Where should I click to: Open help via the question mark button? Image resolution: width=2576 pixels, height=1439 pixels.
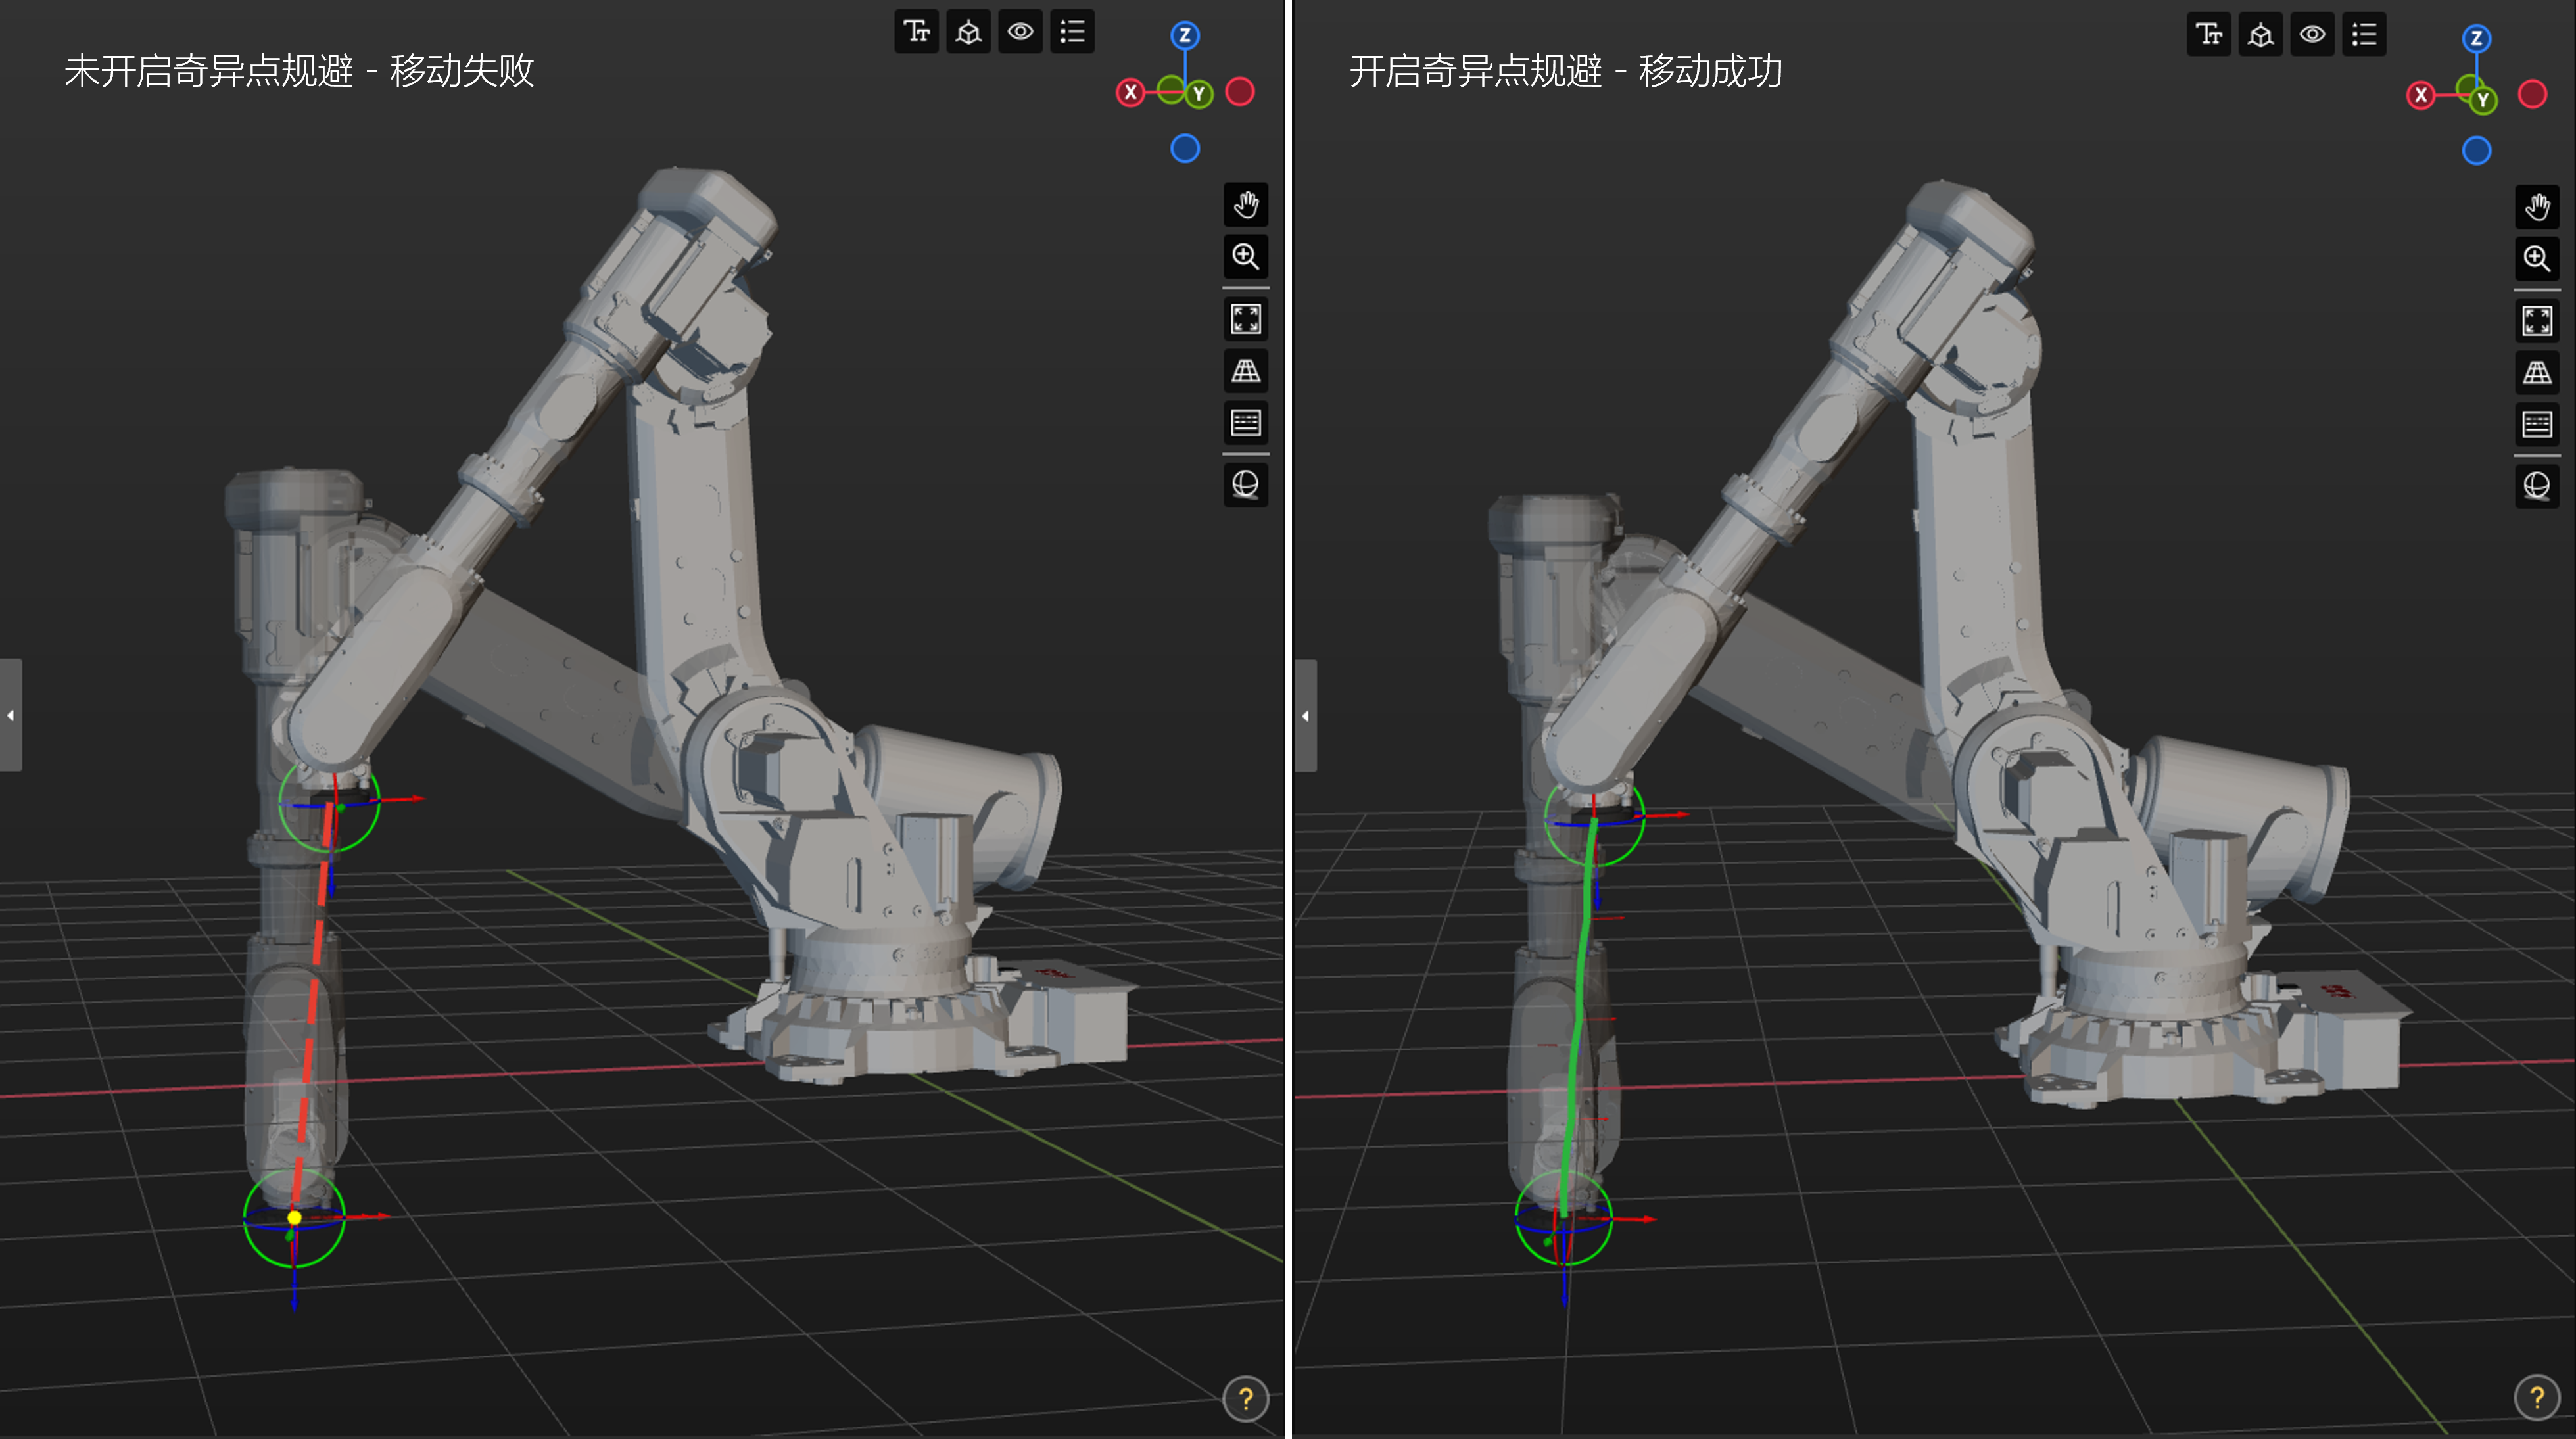tap(1245, 1400)
